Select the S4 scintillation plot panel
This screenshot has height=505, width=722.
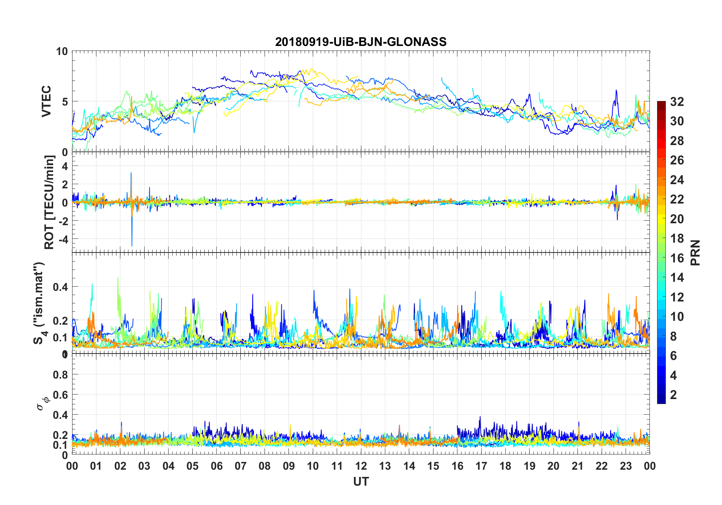click(361, 303)
